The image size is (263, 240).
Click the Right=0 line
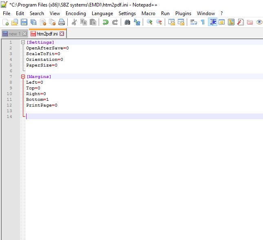point(36,94)
